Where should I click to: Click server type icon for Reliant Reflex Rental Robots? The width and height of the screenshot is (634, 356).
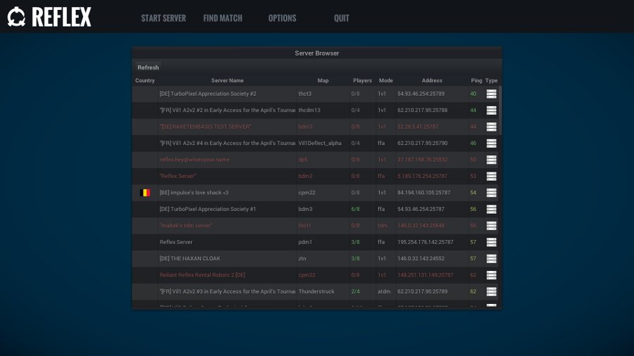pyautogui.click(x=491, y=275)
